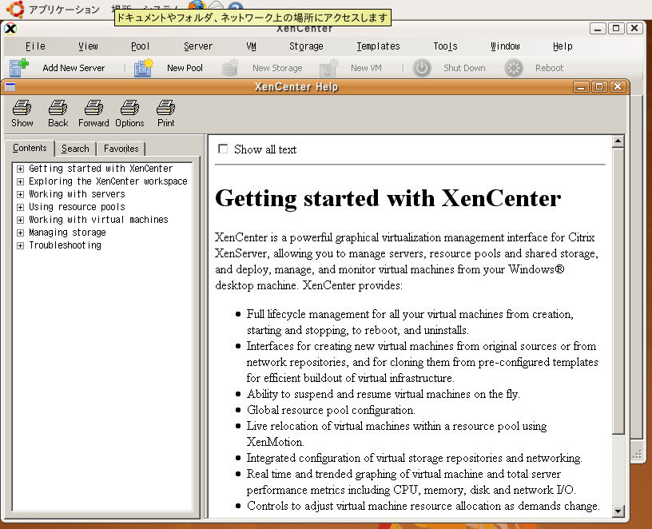Open the View menu
652x529 pixels.
[88, 46]
